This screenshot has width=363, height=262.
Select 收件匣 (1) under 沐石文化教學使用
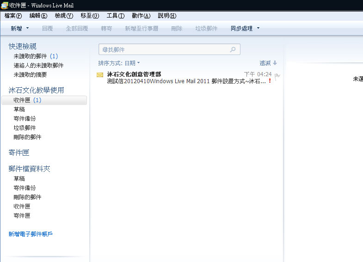pyautogui.click(x=44, y=100)
